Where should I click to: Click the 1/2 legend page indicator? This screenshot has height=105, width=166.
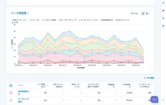pos(15,22)
